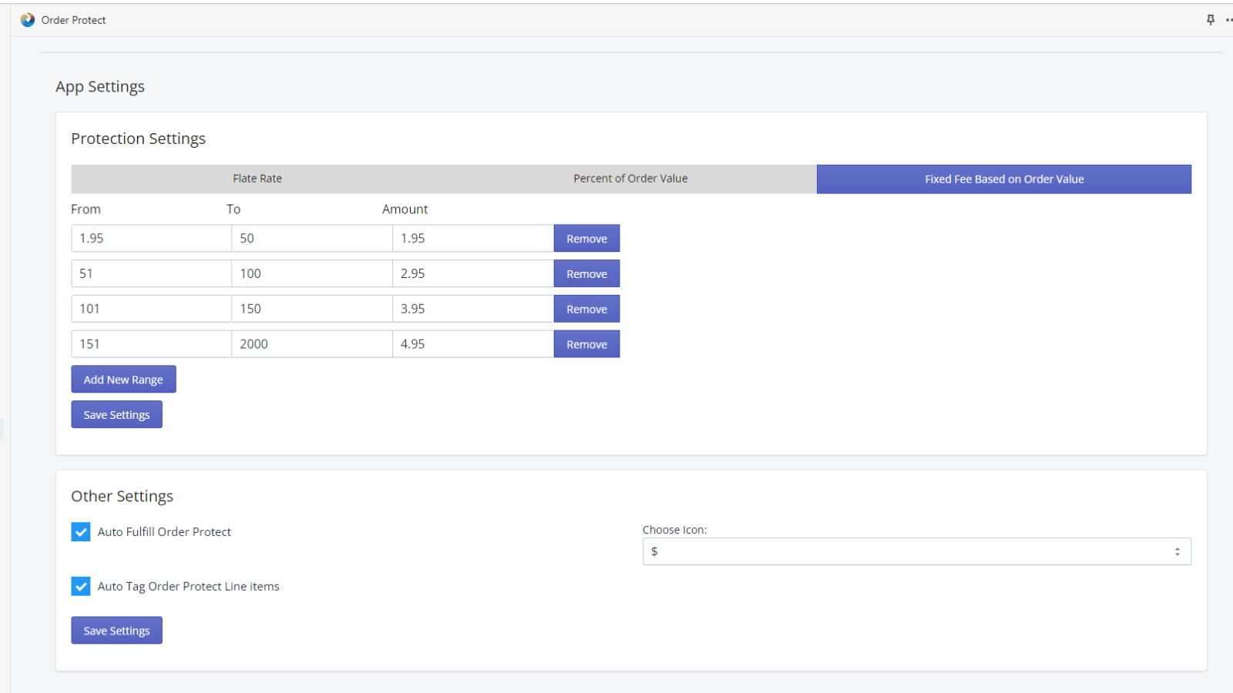Select the Percent of Order Value tab
The height and width of the screenshot is (693, 1233).
[630, 178]
